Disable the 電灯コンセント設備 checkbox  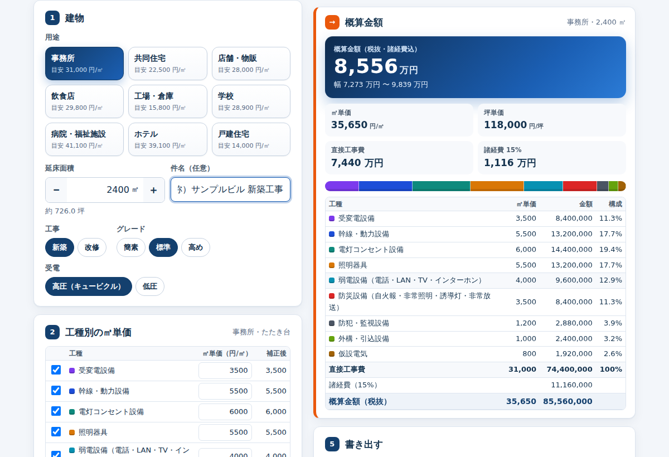point(56,411)
